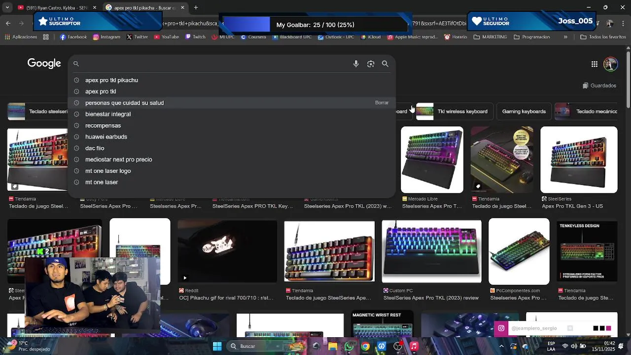
Task: Show hidden system tray icons
Action: 502,346
